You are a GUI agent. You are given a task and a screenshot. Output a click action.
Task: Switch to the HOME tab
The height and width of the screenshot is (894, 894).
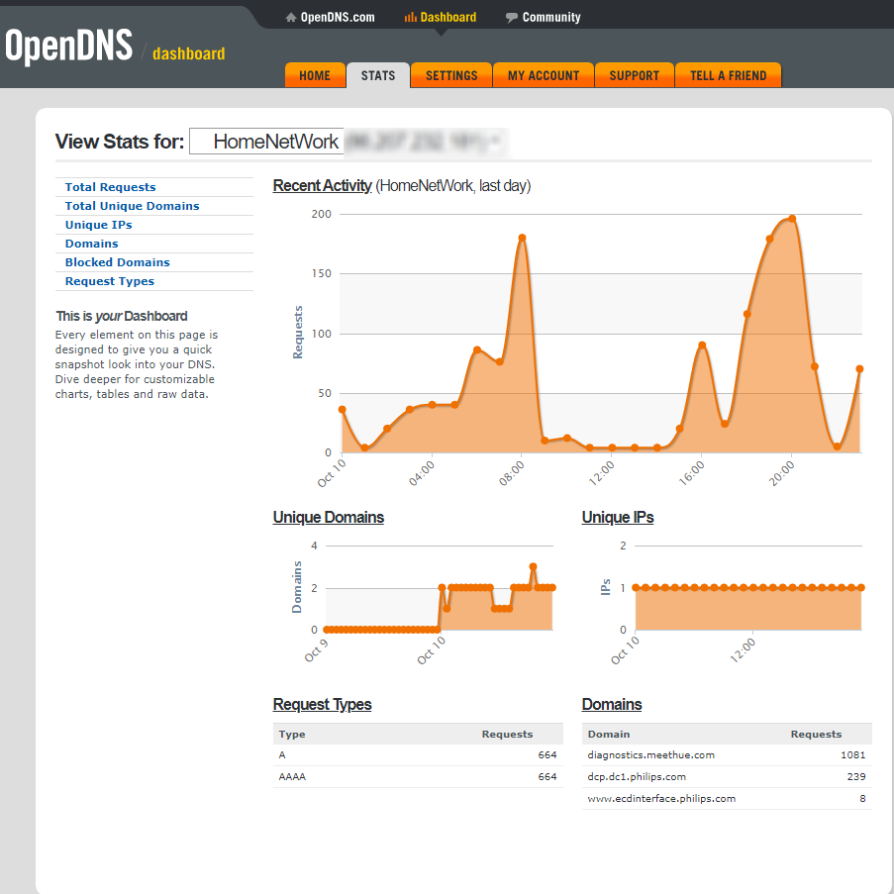(x=315, y=75)
